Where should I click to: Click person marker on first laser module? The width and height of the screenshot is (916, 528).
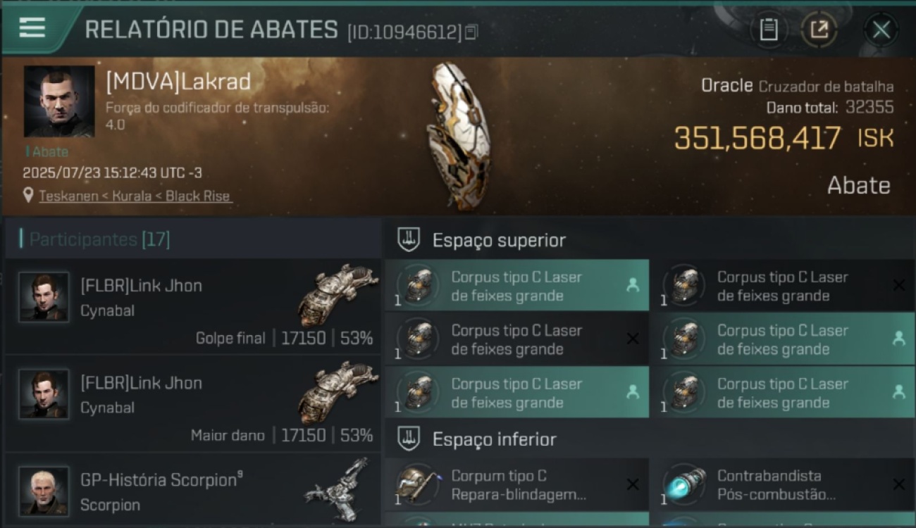coord(632,285)
